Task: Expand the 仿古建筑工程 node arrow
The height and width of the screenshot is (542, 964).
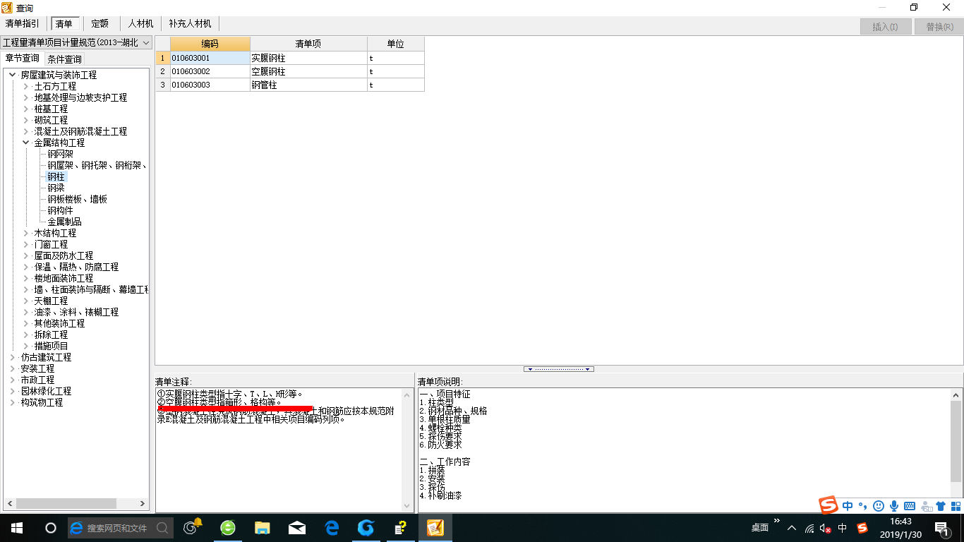Action: click(x=13, y=357)
